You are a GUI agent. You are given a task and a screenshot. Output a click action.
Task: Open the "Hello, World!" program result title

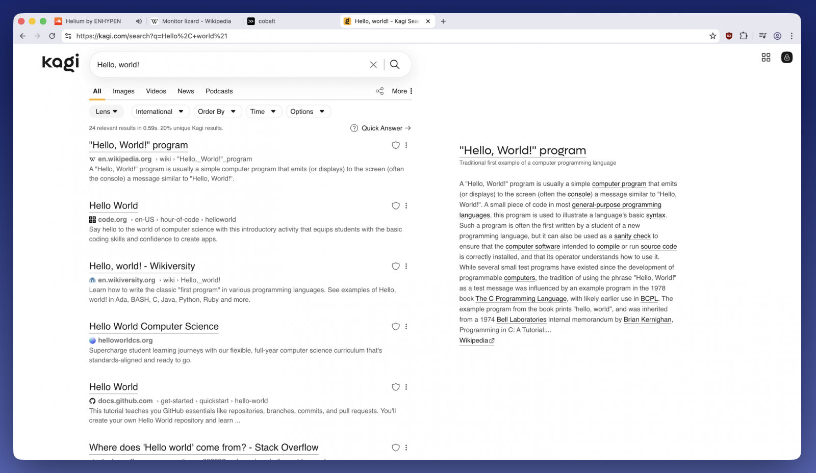pos(139,145)
